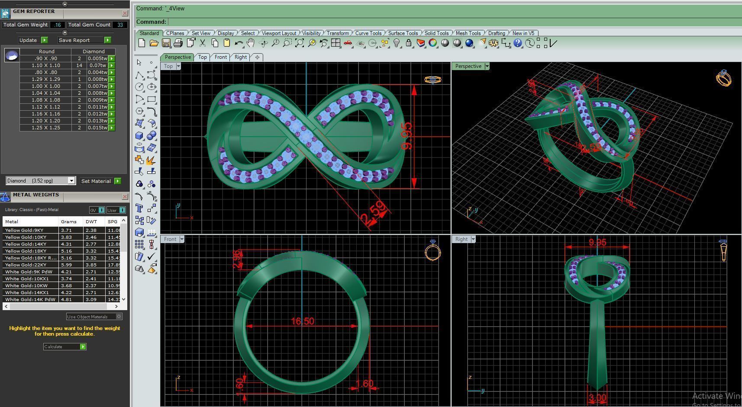Viewport: 742px width, 407px height.
Task: Toggle the GV switch in Metal Weights
Action: (x=97, y=210)
